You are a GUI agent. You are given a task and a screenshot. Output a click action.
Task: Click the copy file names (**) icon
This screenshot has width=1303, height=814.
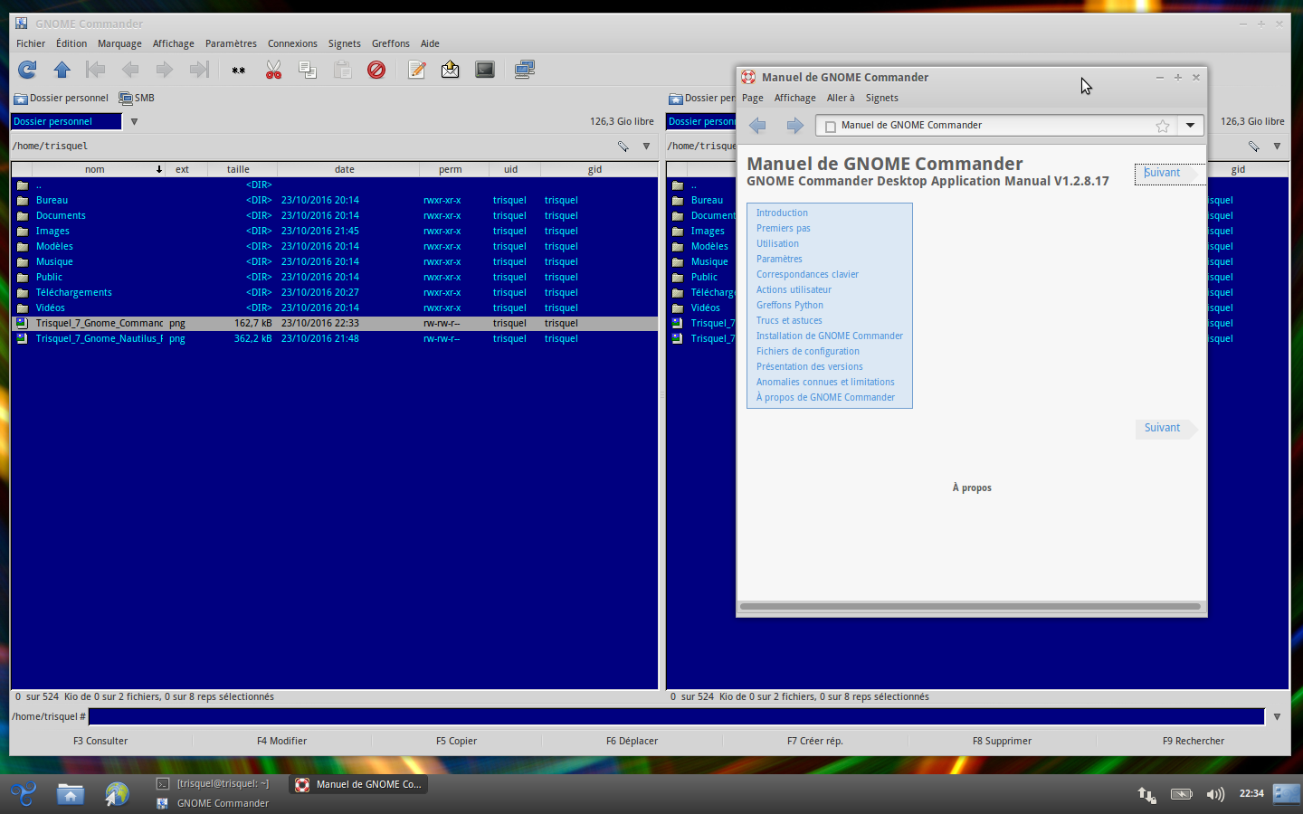click(x=239, y=70)
